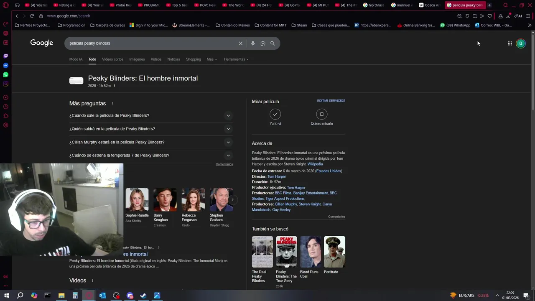Viewport: 535px width, 301px height.
Task: Open WhatsApp in the Opera sidebar
Action: click(5, 74)
